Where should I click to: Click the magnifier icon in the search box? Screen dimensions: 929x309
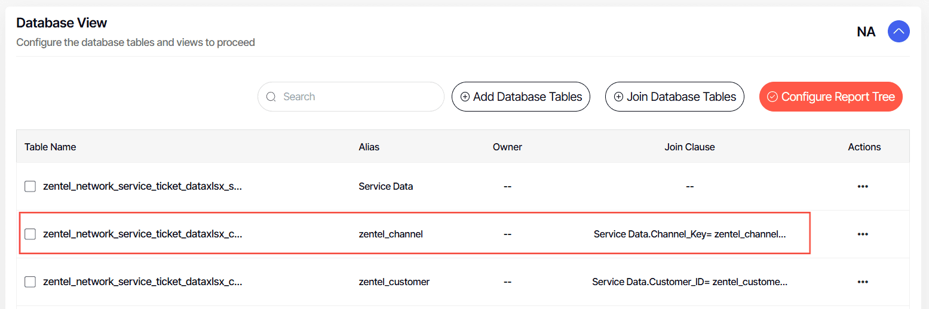click(271, 97)
